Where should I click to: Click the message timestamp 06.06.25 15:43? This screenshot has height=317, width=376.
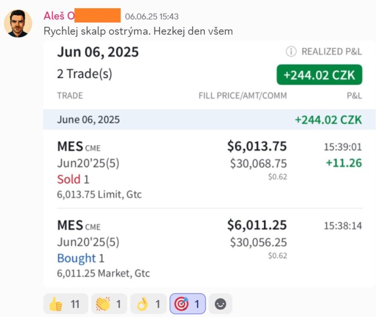click(152, 17)
